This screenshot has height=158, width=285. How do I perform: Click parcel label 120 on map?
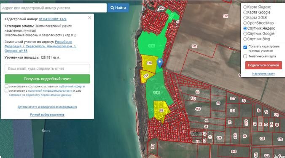193,98
